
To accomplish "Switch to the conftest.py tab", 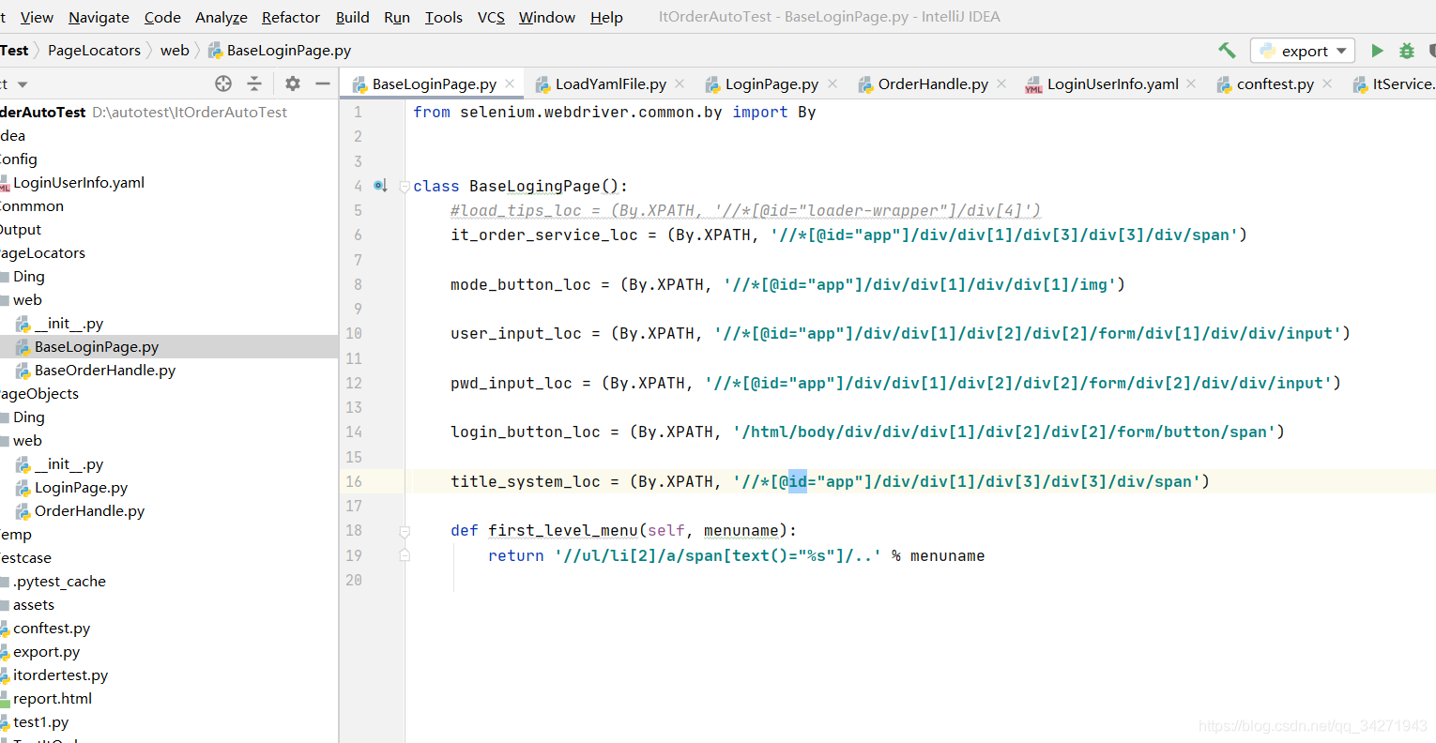I will [x=1275, y=83].
